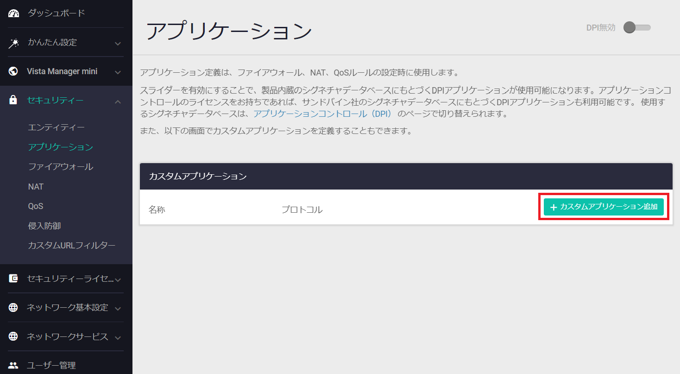Click the ユーザー管理 people icon

click(13, 366)
